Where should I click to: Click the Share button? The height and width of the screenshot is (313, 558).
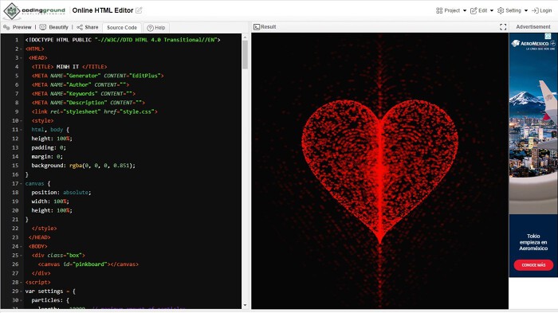[x=88, y=27]
